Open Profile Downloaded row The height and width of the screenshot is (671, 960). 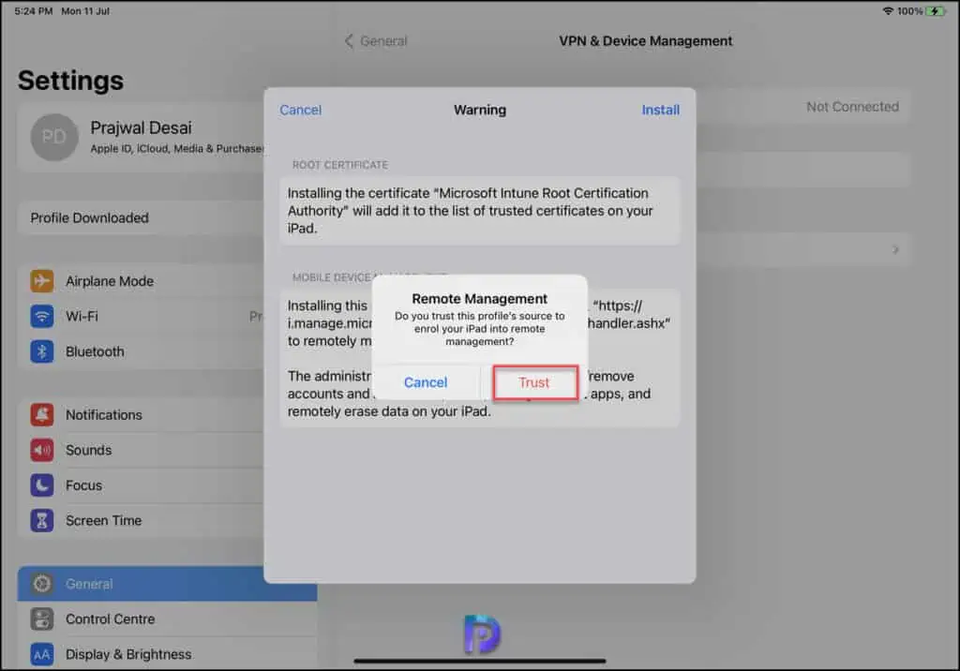(141, 218)
